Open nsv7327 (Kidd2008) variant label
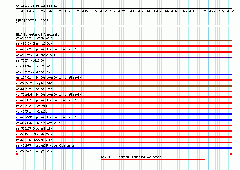The height and width of the screenshot is (170, 240). pyautogui.click(x=31, y=60)
